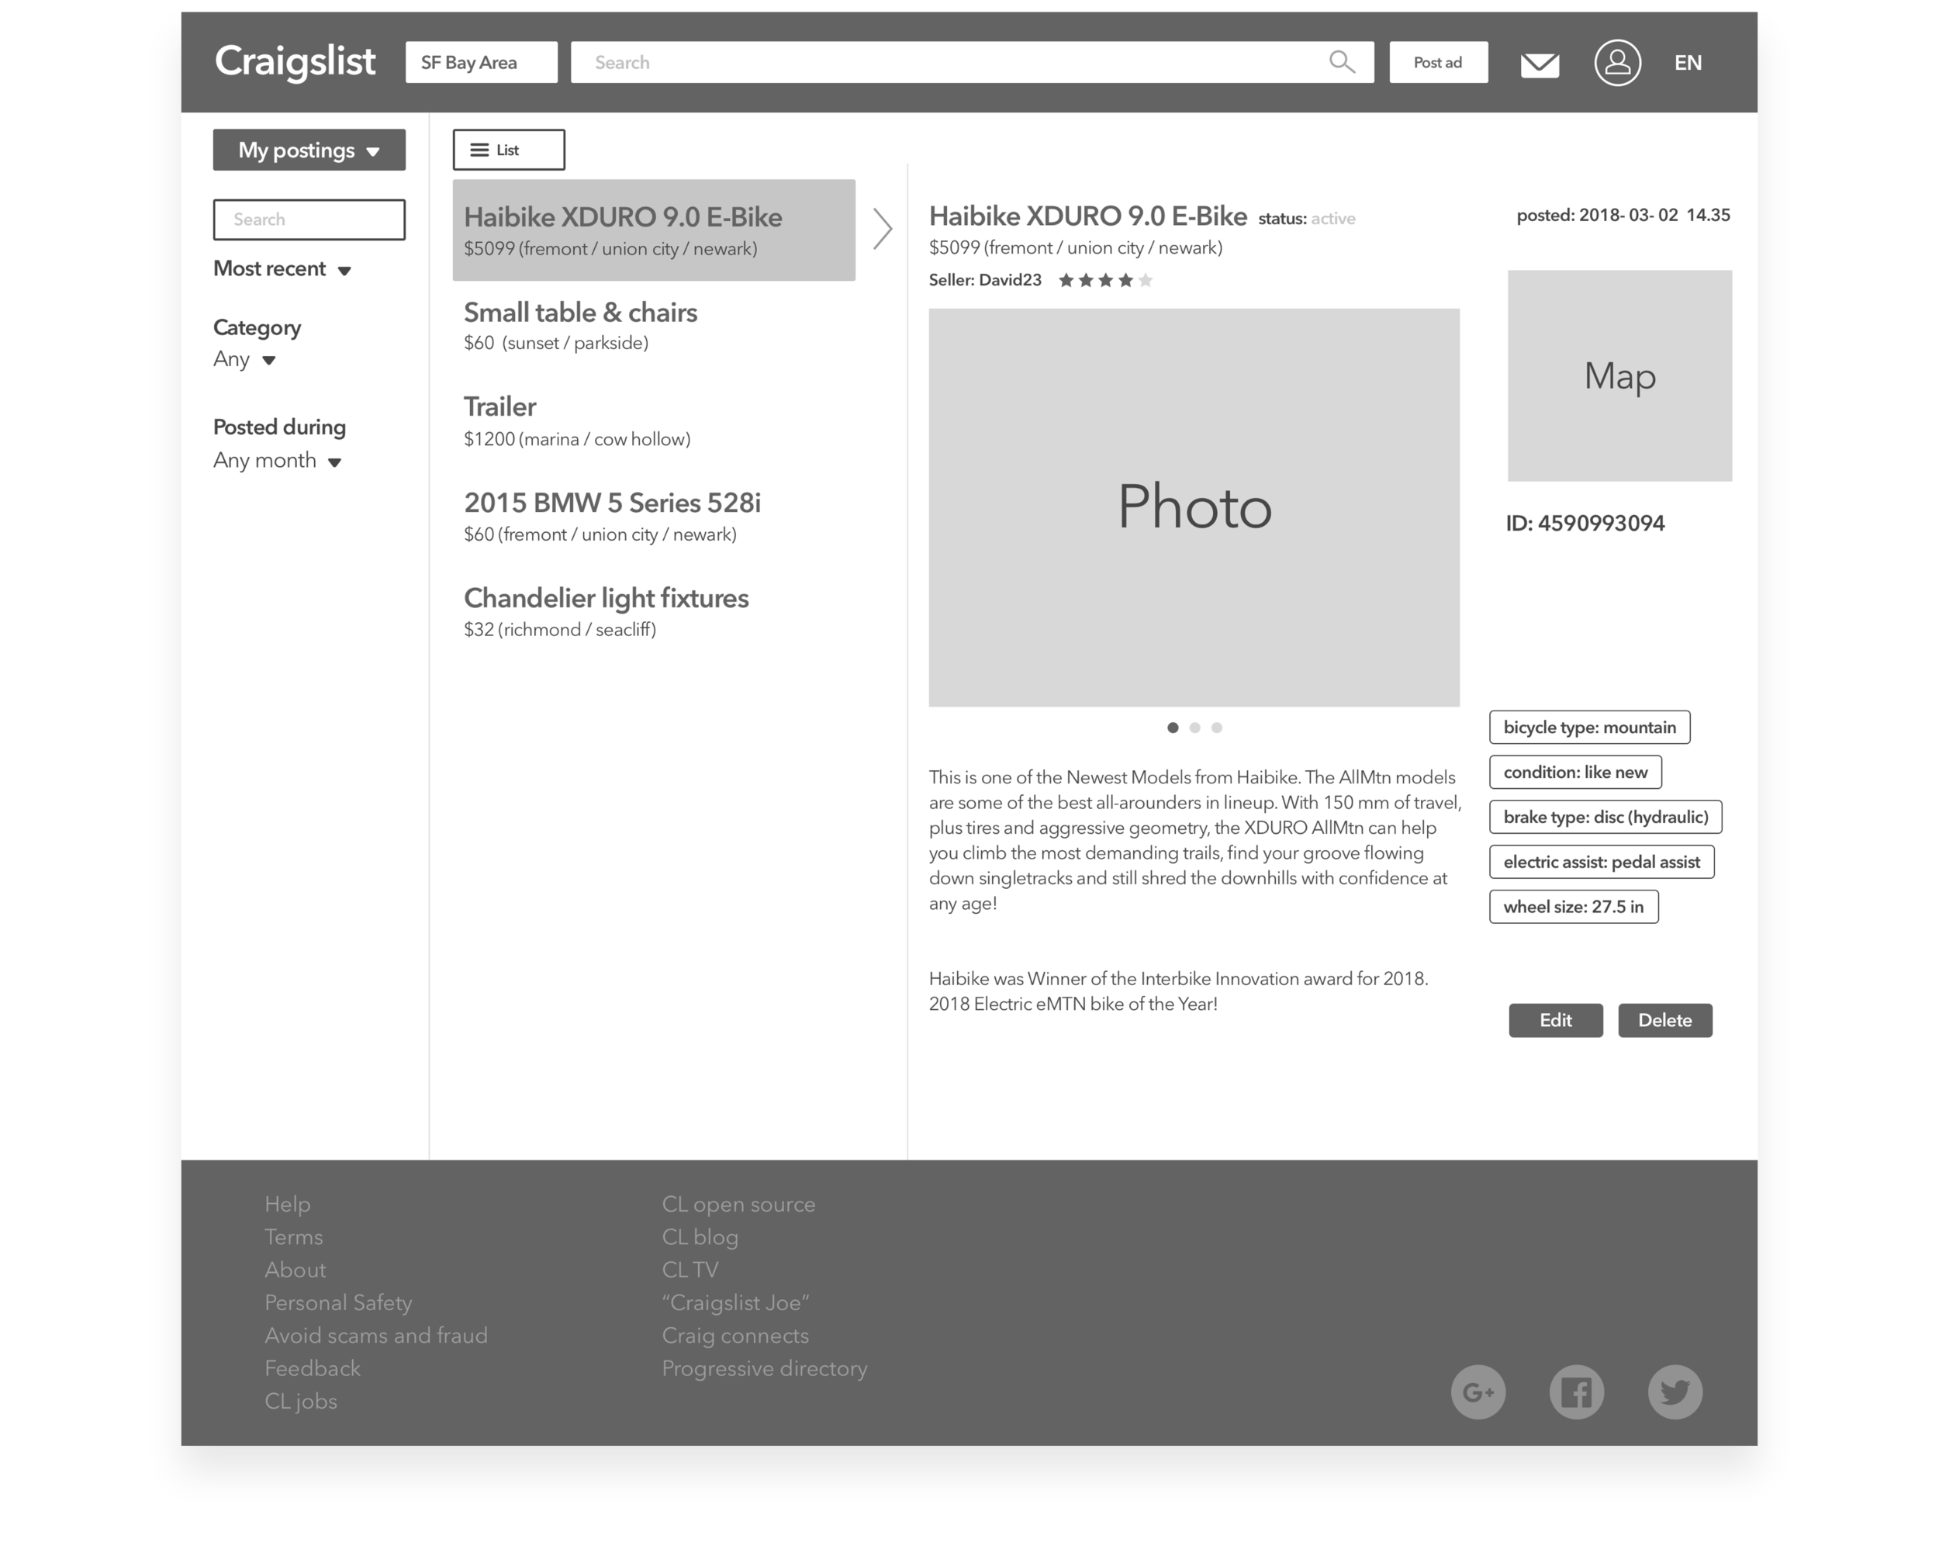
Task: Switch view with the List button
Action: pos(508,150)
